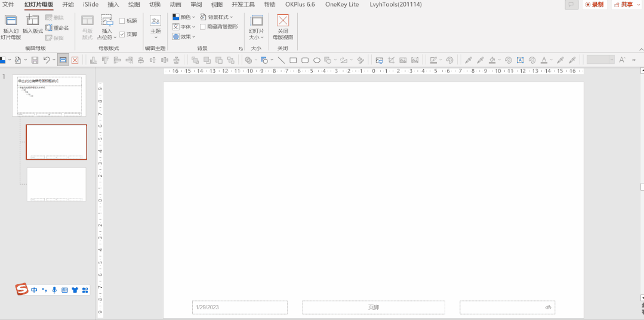Open background format dialog launcher

(x=241, y=48)
